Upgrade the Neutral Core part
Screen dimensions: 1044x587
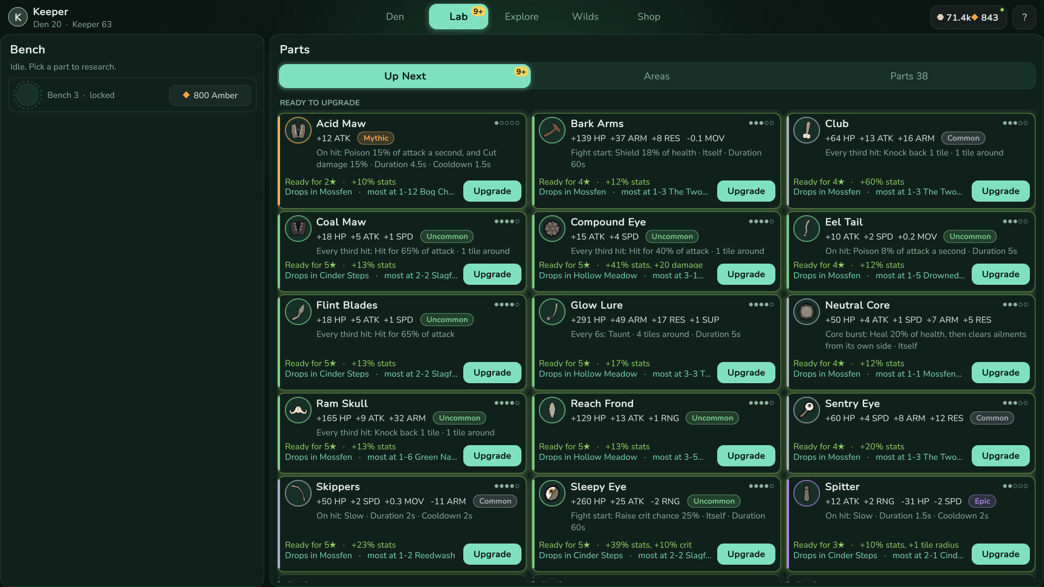pyautogui.click(x=1000, y=373)
